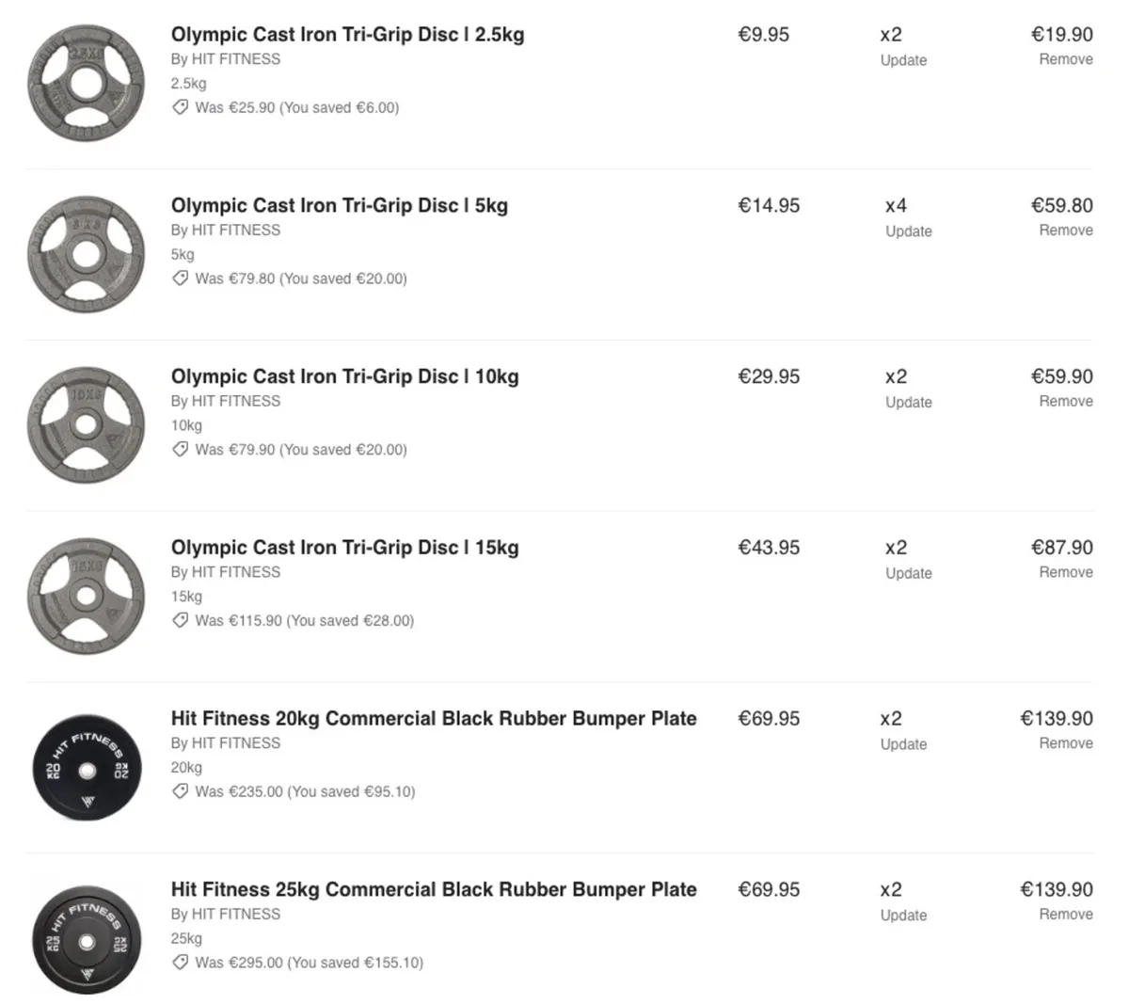1129x1004 pixels.
Task: Remove the 15kg Tri-Grip Disc from cart
Action: click(x=1065, y=572)
